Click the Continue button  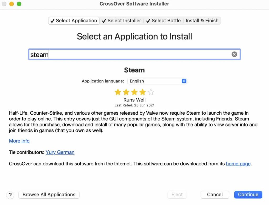[248, 194]
